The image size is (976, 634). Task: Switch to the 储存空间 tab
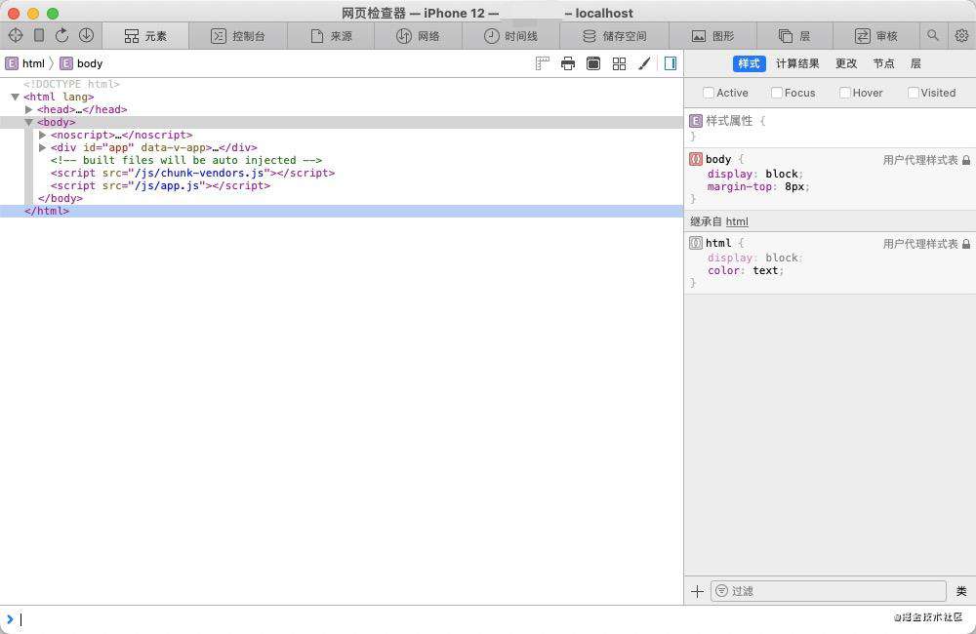[614, 36]
